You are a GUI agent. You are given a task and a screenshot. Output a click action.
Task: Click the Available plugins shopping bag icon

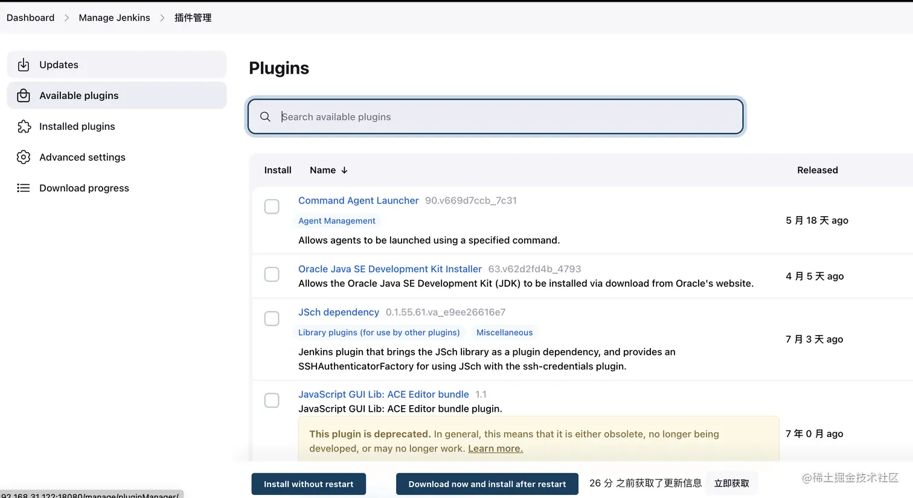click(x=24, y=95)
